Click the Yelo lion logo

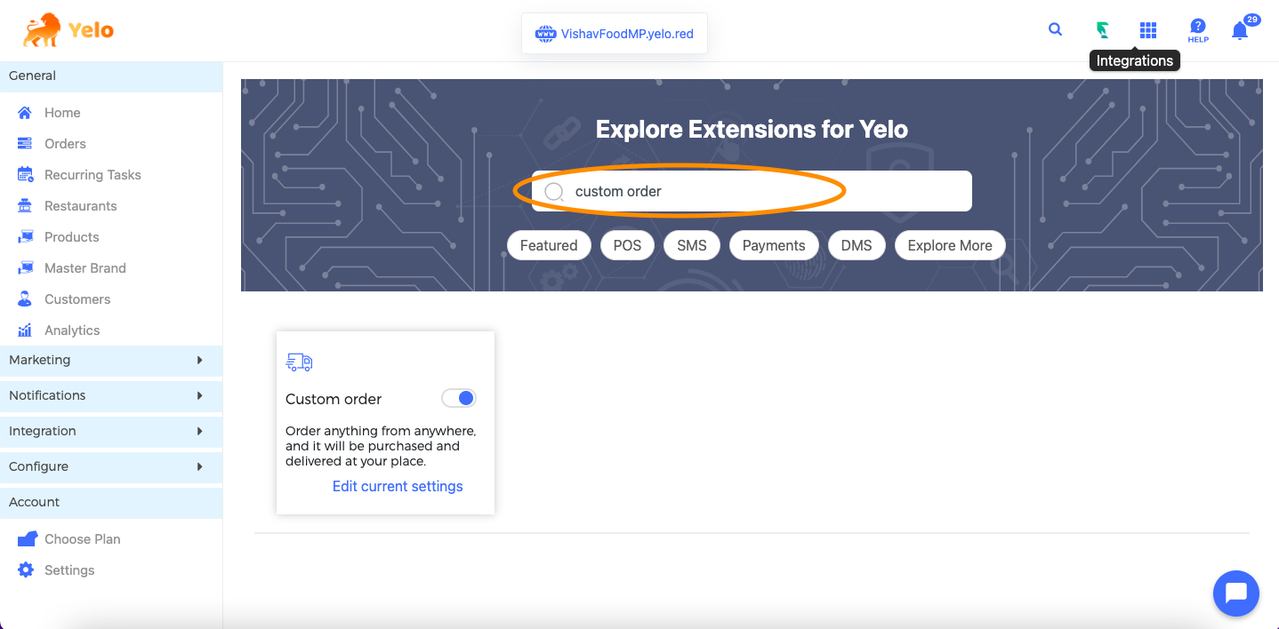(x=43, y=30)
